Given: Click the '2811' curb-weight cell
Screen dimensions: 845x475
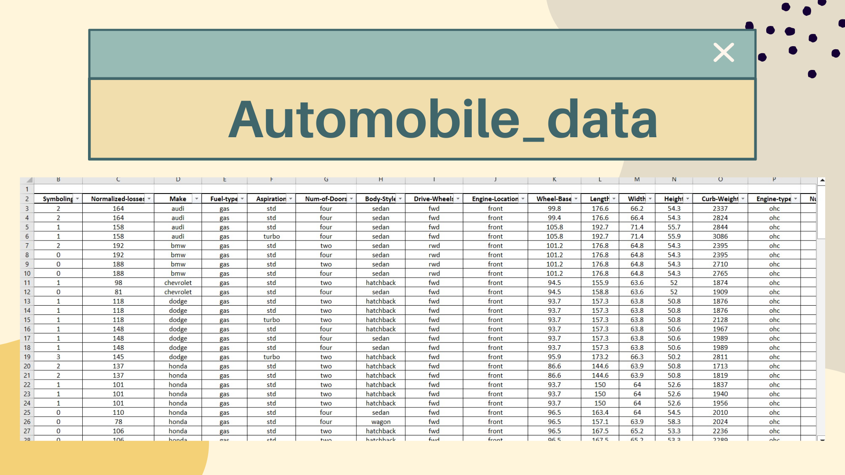Looking at the screenshot, I should (720, 357).
